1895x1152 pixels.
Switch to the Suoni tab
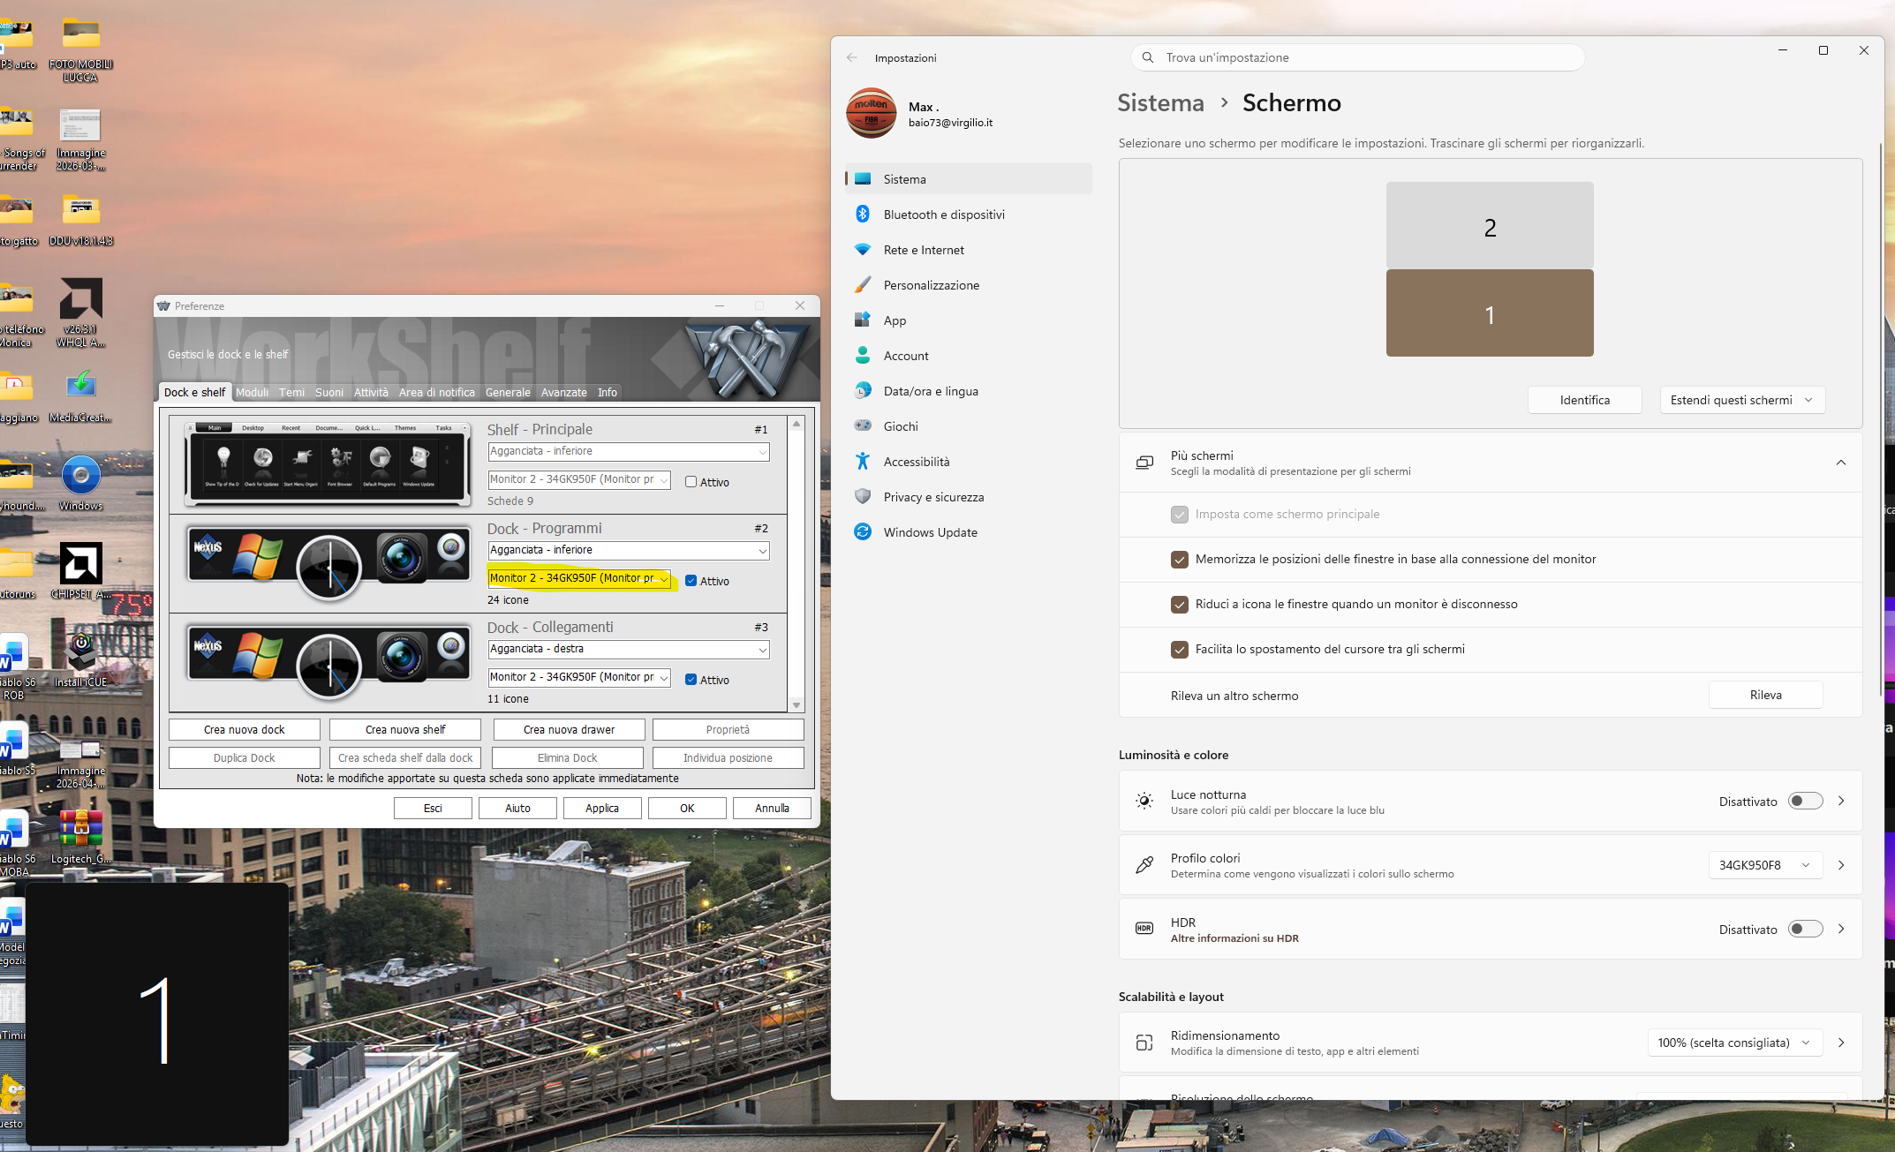pos(329,392)
